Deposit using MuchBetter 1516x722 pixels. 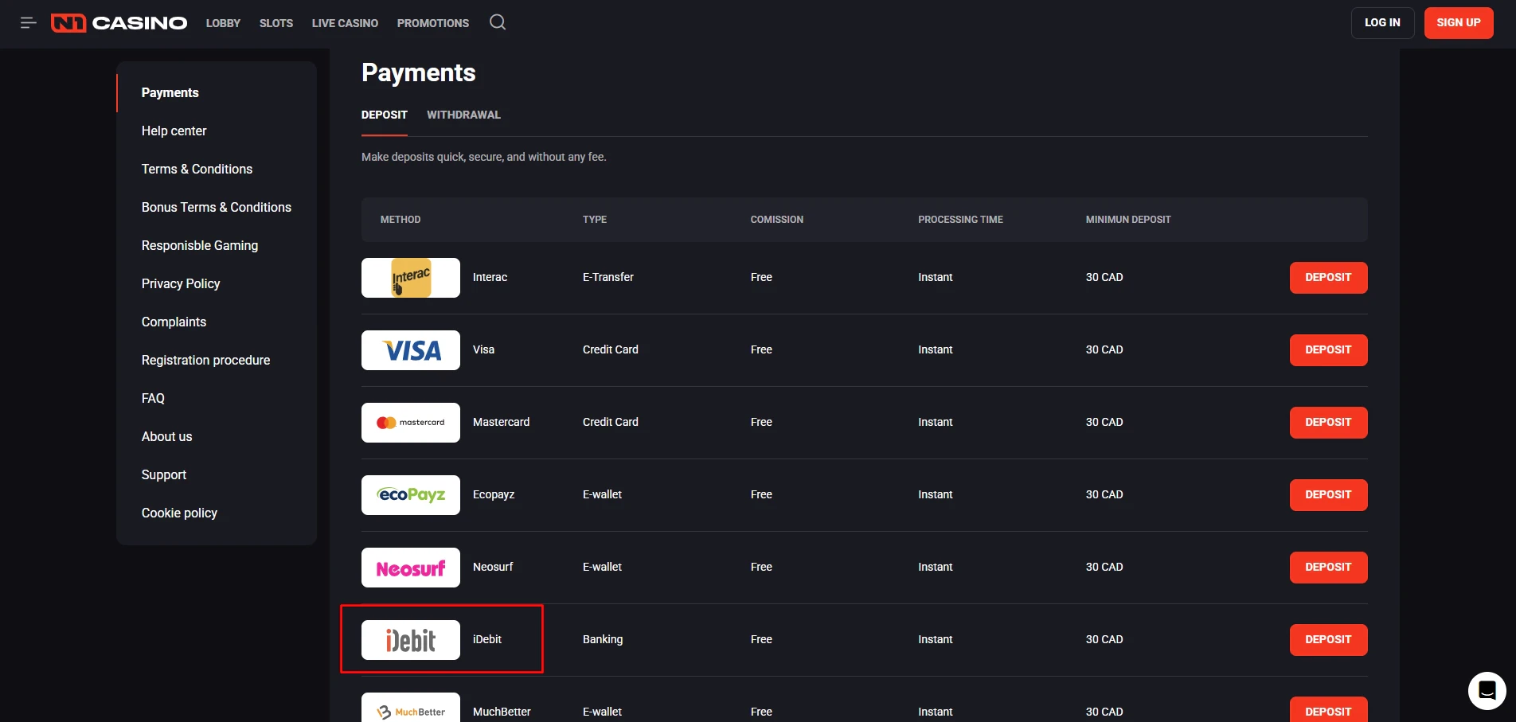(1328, 709)
